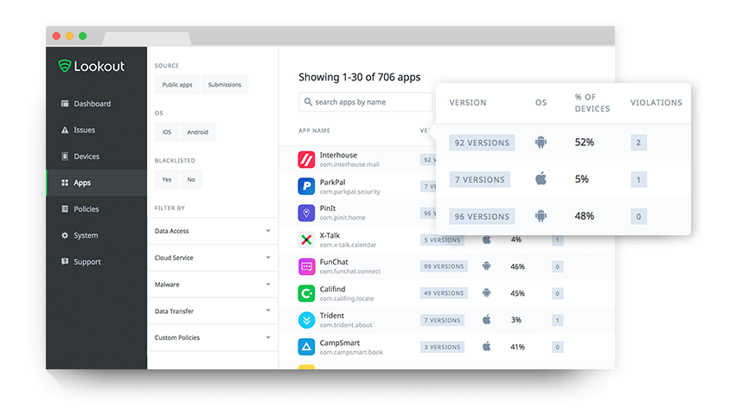This screenshot has width=730, height=410.
Task: Click the search magnifier icon
Action: pos(308,102)
